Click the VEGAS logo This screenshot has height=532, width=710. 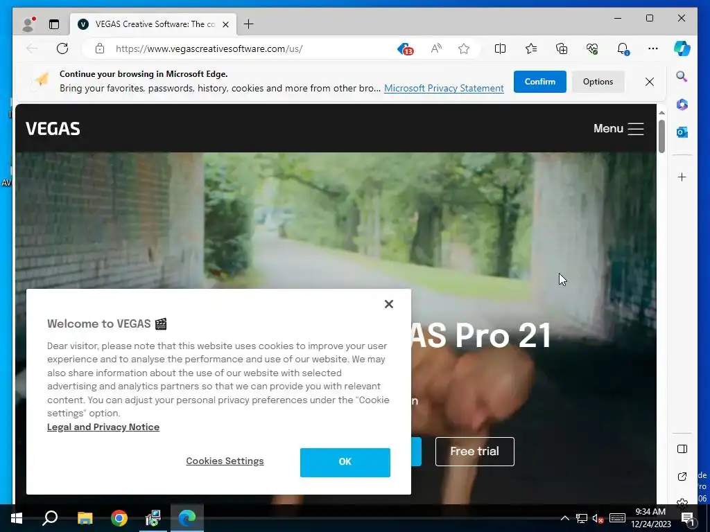tap(53, 129)
